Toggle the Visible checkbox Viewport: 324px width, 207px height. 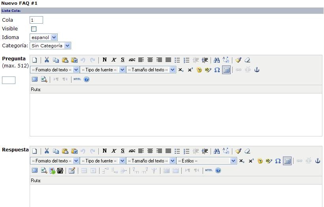[34, 29]
